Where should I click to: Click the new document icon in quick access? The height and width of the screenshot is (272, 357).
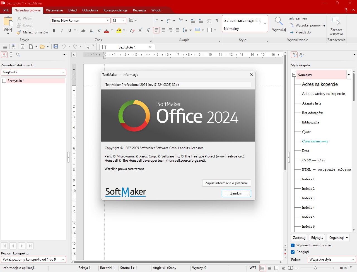point(31,47)
